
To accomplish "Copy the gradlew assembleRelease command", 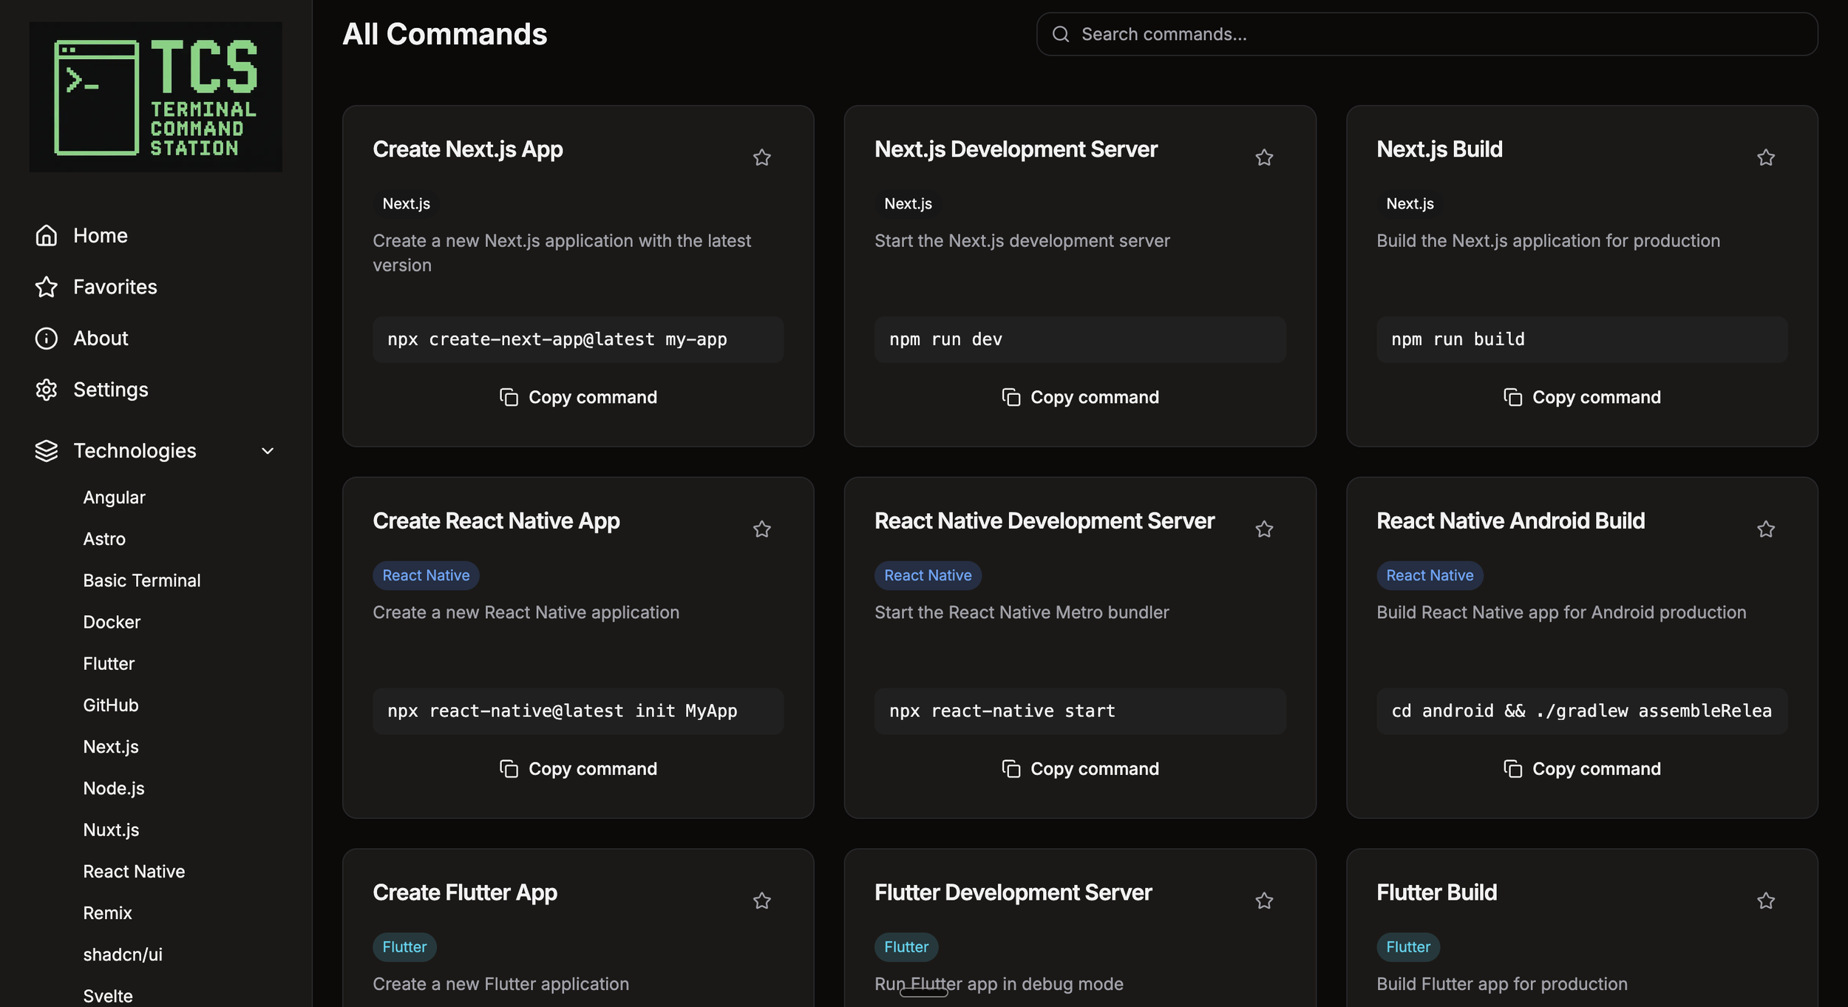I will point(1582,769).
